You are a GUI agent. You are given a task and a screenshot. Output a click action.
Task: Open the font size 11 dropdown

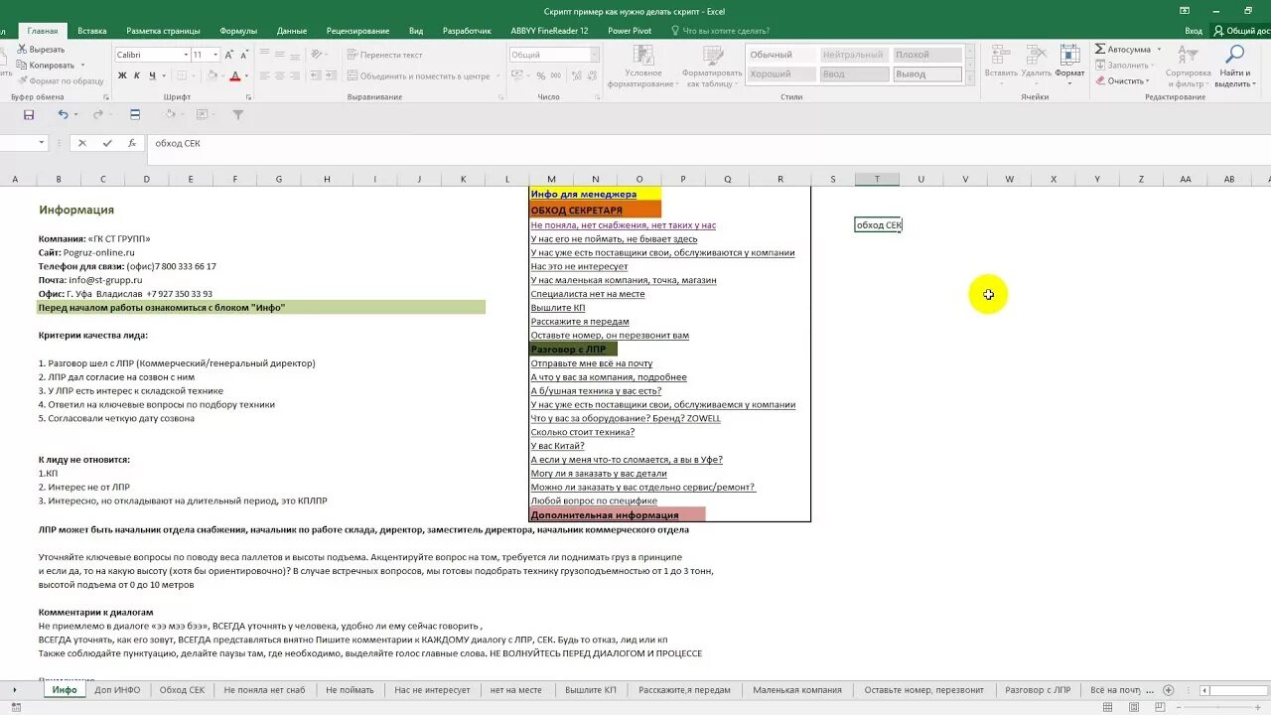pyautogui.click(x=215, y=55)
